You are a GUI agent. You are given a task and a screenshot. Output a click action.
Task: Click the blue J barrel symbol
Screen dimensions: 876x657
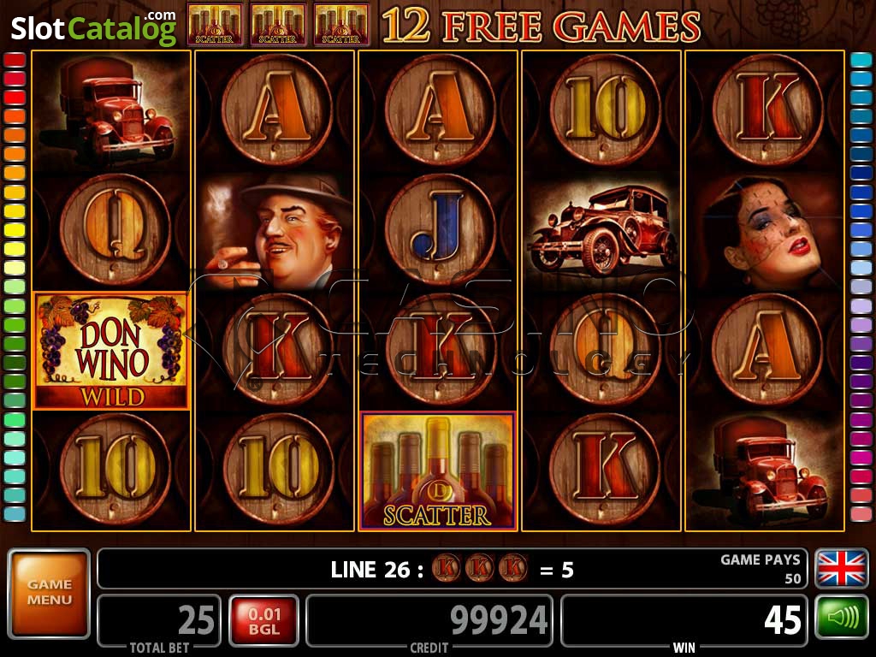tap(439, 230)
